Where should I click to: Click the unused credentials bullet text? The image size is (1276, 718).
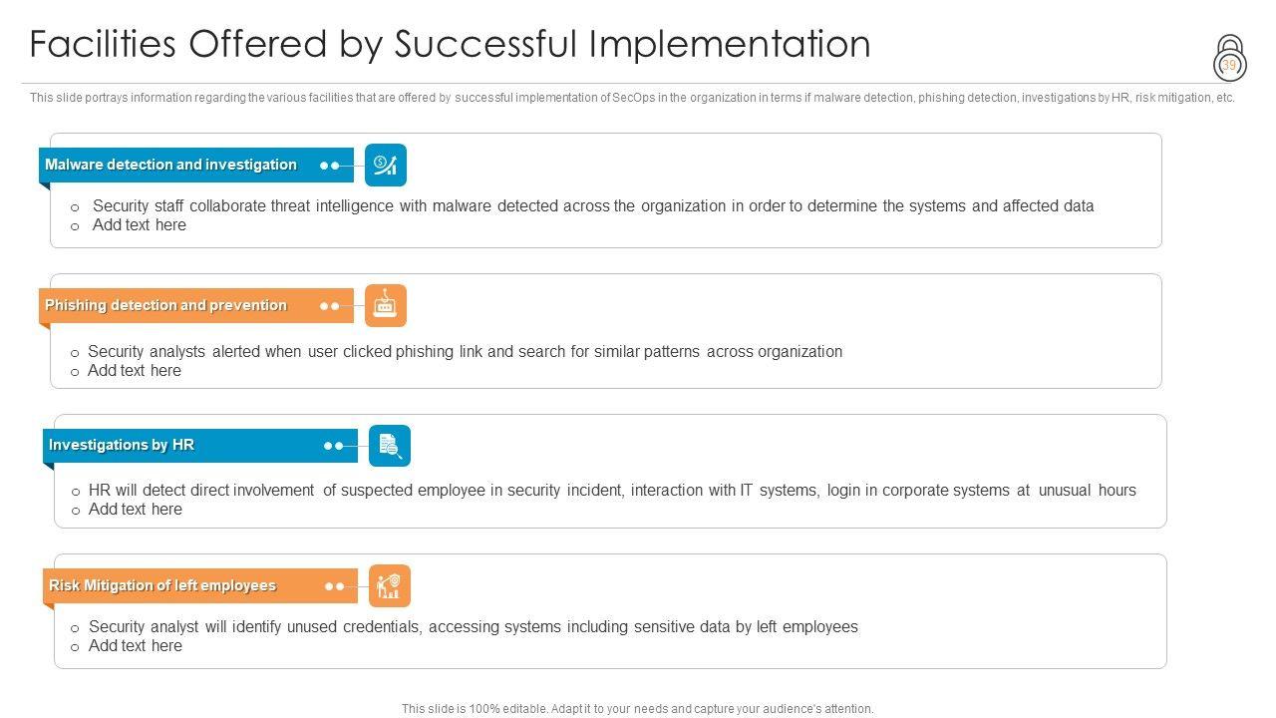[474, 627]
